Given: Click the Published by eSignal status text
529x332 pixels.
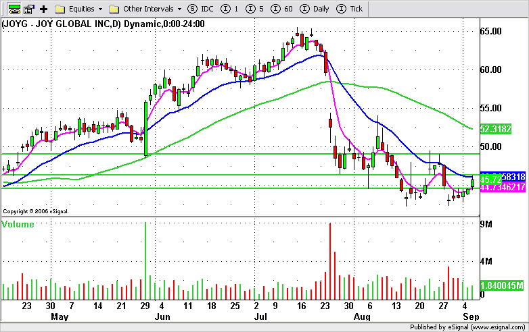Looking at the screenshot, I should click(467, 327).
